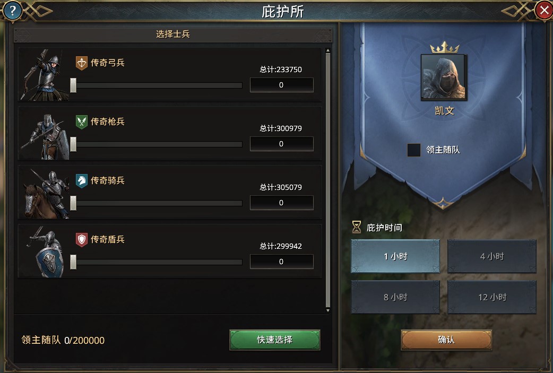Viewport: 553px width, 373px height.
Task: Choose the 8 小时 shelter duration
Action: pyautogui.click(x=395, y=297)
